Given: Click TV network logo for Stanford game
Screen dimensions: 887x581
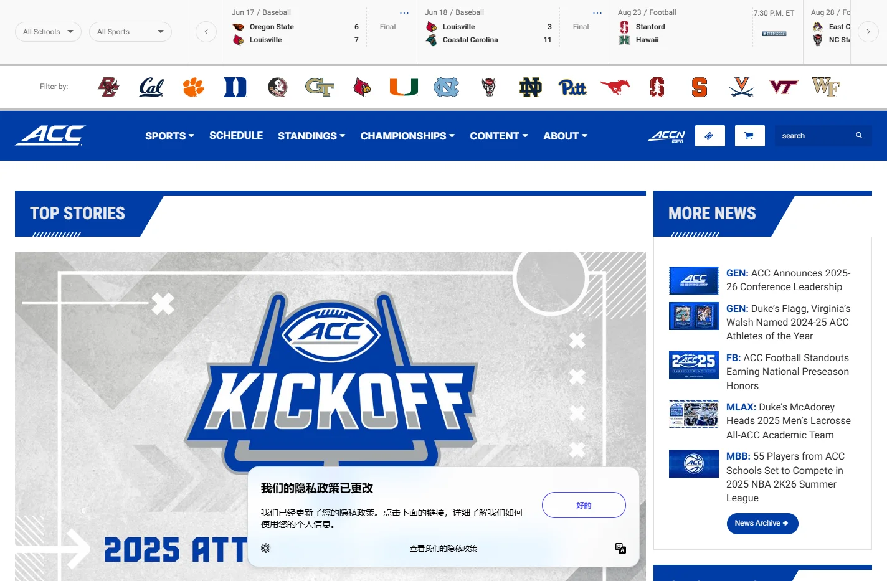Looking at the screenshot, I should pos(774,34).
